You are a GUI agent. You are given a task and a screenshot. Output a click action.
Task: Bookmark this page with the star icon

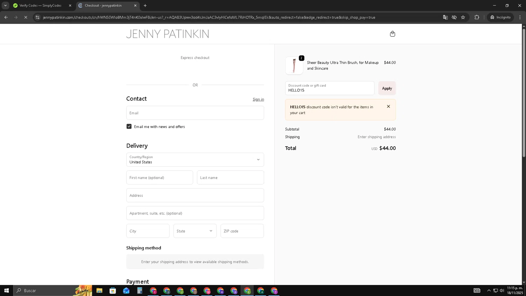(x=463, y=17)
